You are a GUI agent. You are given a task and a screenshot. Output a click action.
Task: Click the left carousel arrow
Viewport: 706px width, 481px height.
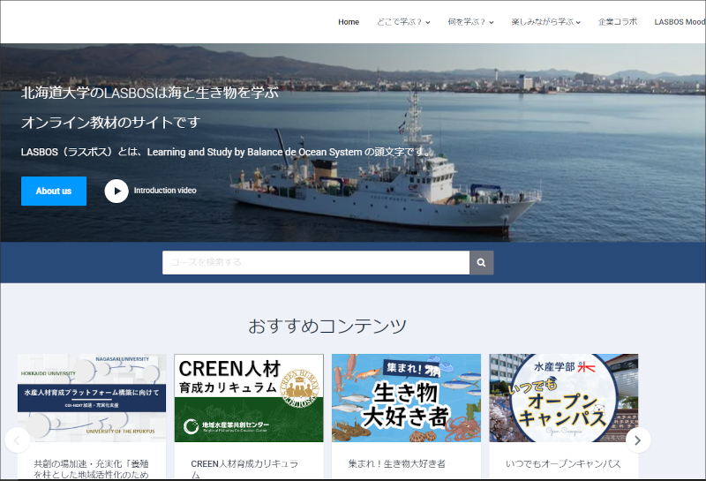(x=18, y=440)
